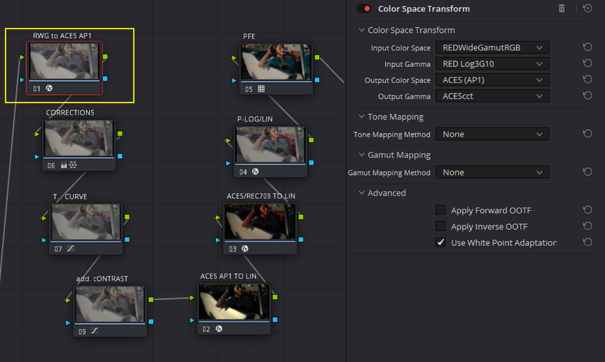Click the PFE node label
This screenshot has height=362, width=605.
249,36
